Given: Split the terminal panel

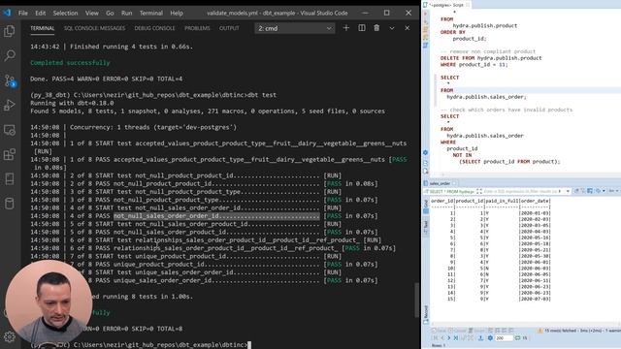Looking at the screenshot, I should point(362,28).
